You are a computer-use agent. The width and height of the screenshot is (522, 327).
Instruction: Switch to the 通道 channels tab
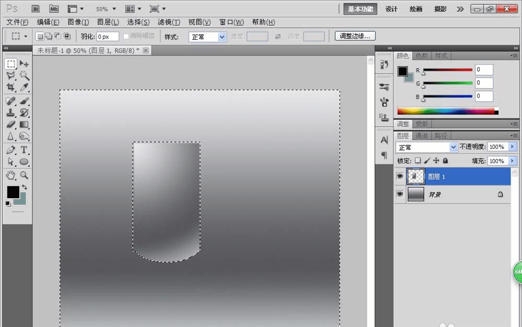click(422, 136)
